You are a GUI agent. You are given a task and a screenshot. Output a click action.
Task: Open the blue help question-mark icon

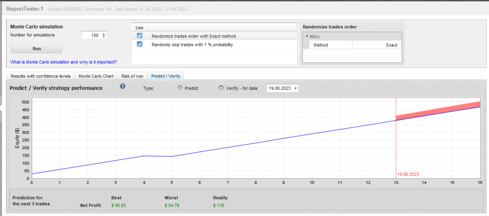(123, 86)
